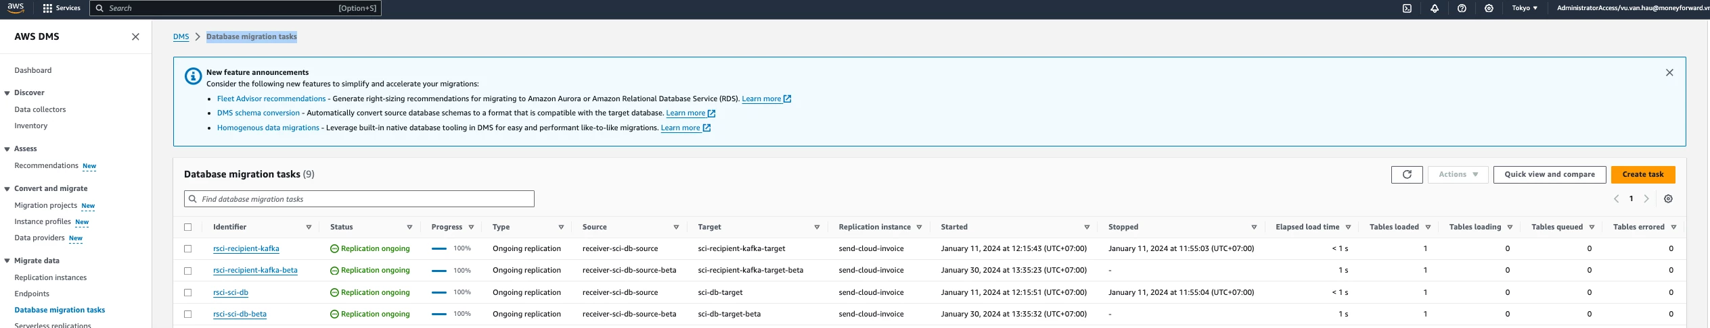Select rsci-recipient-kafka-beta row checkbox
The height and width of the screenshot is (328, 1710).
(188, 271)
